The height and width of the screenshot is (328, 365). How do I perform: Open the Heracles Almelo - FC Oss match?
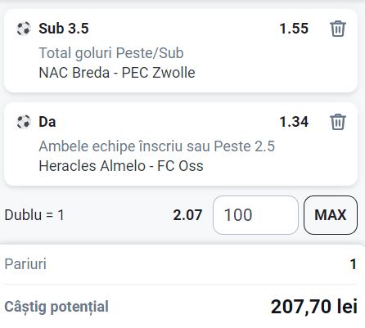point(121,166)
